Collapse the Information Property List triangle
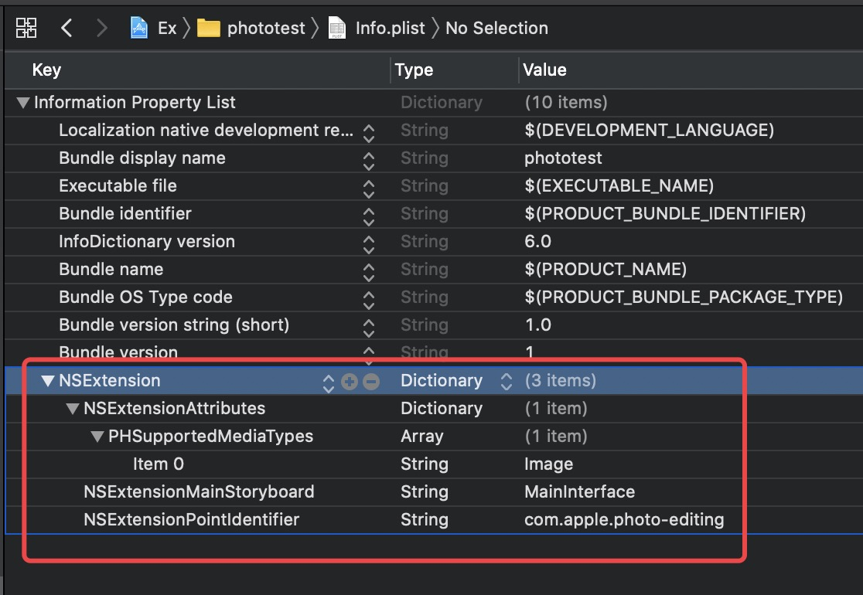Screen dimensions: 863x595 tap(23, 103)
